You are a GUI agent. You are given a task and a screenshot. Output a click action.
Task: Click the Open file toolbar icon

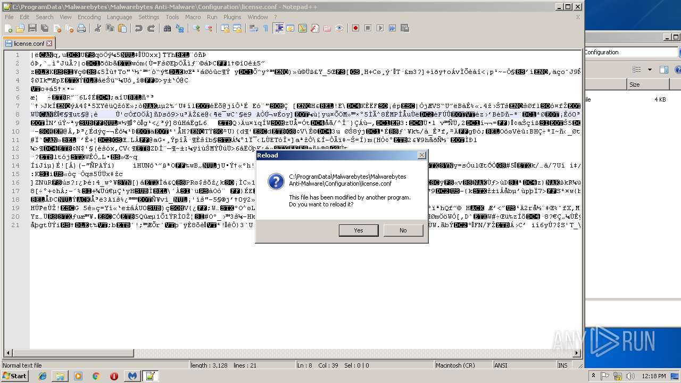click(20, 28)
